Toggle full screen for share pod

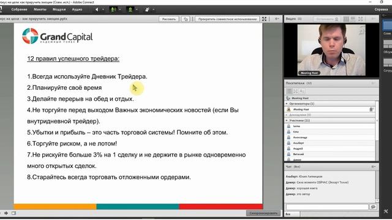(264, 19)
